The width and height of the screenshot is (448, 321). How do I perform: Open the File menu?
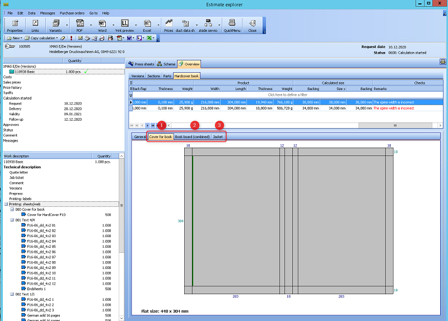click(x=10, y=13)
